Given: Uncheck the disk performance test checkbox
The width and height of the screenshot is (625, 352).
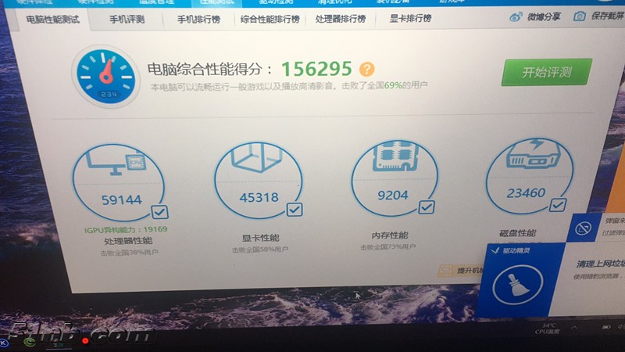Looking at the screenshot, I should click(558, 205).
